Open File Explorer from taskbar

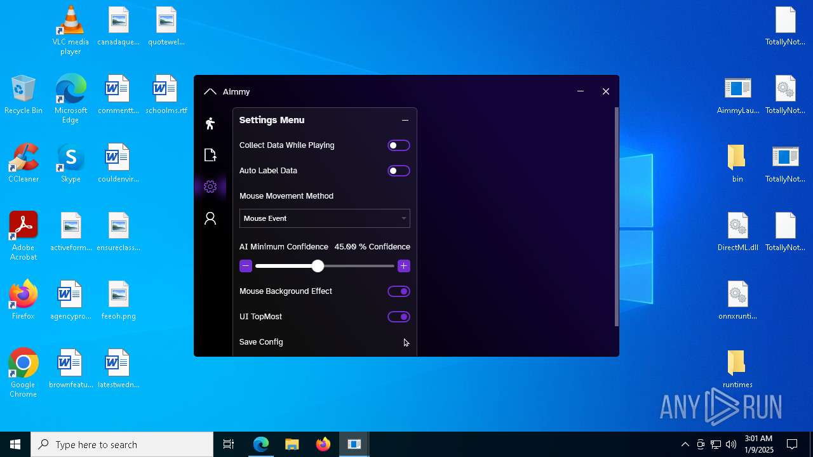[x=292, y=444]
